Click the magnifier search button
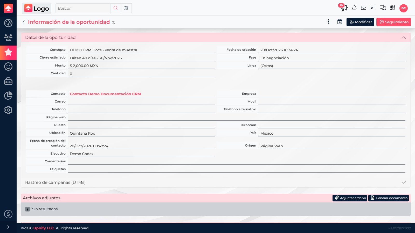The width and height of the screenshot is (415, 233). pyautogui.click(x=116, y=8)
